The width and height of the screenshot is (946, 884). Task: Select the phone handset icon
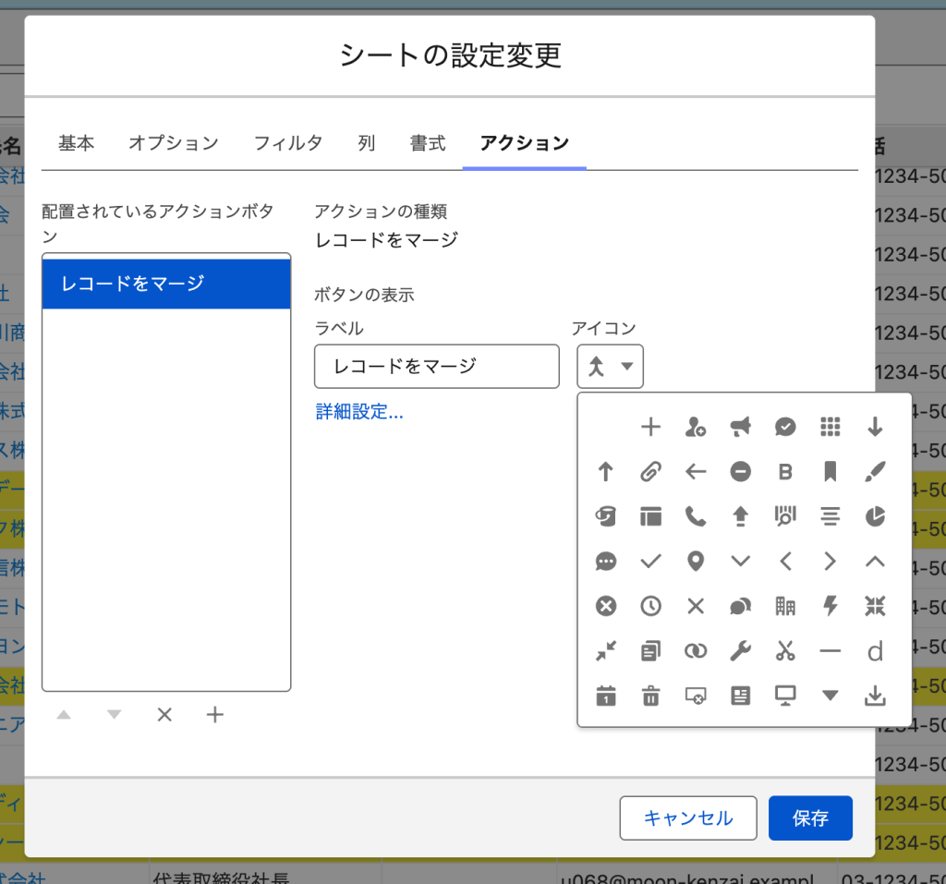click(x=696, y=516)
